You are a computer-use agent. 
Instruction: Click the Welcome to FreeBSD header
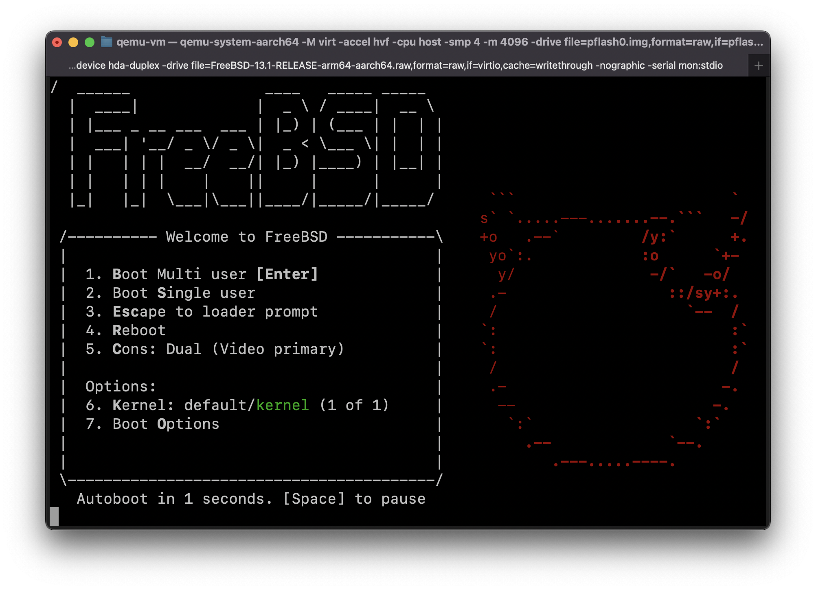tap(246, 237)
